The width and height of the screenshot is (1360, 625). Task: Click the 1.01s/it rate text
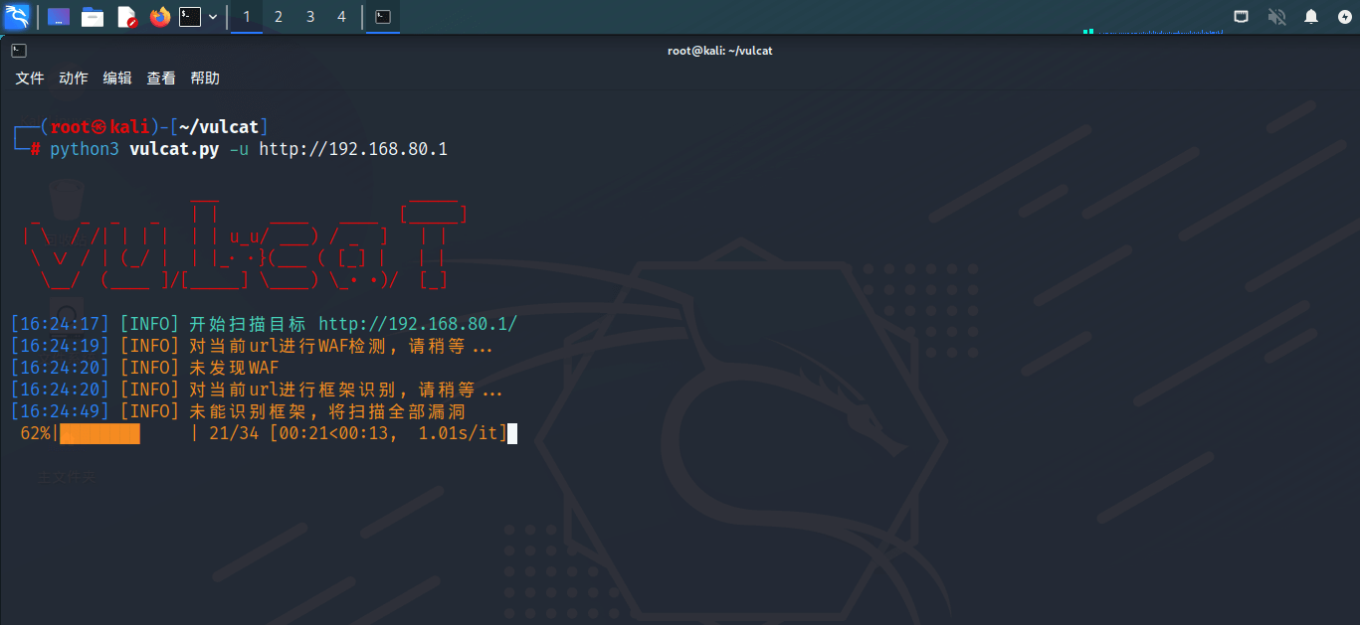point(458,433)
